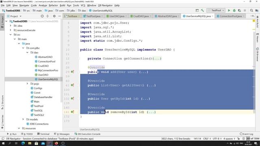Switch to ConnectionPool.java tab

(x=230, y=16)
